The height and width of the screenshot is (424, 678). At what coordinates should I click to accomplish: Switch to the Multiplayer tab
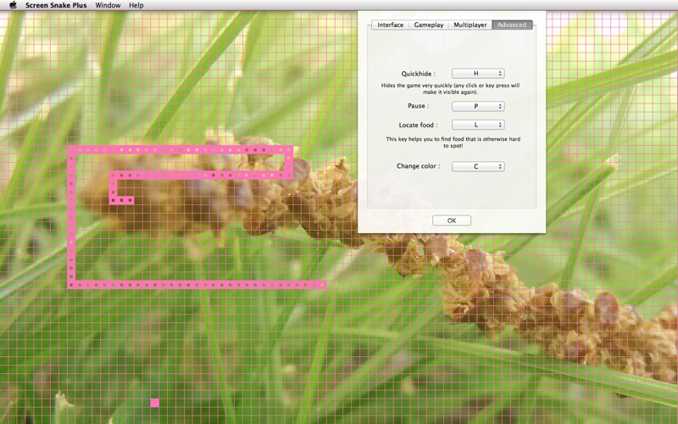470,25
